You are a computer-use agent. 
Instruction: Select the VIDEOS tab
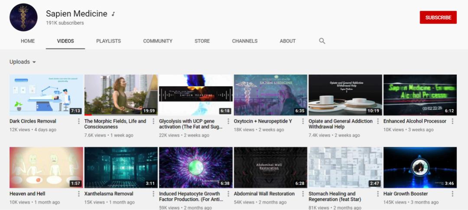pyautogui.click(x=65, y=41)
